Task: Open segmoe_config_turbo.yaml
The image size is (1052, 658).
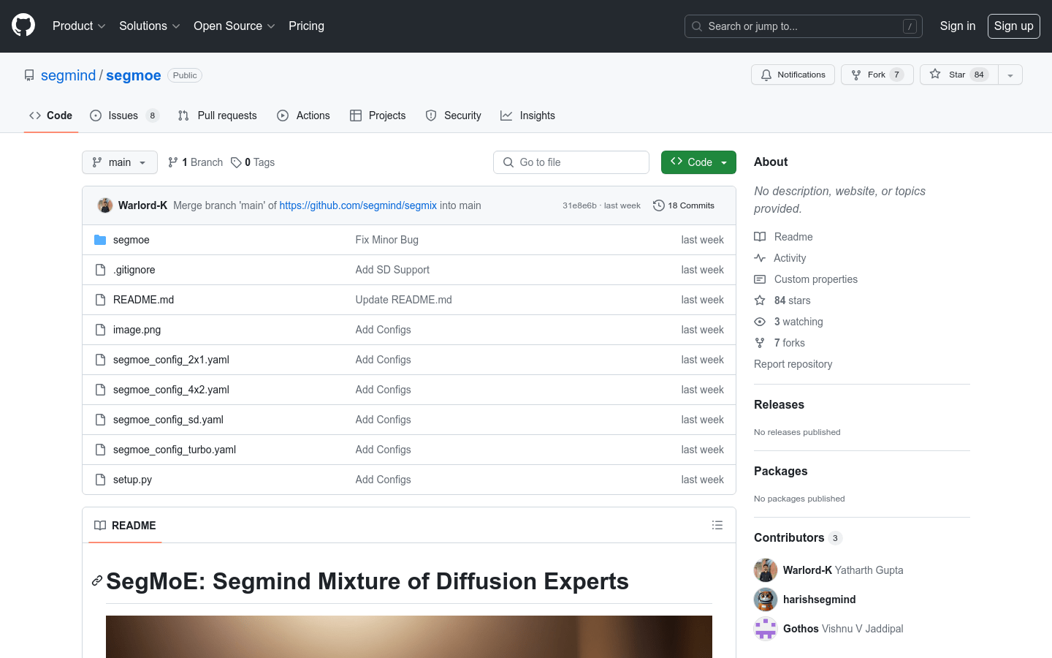Action: click(175, 450)
